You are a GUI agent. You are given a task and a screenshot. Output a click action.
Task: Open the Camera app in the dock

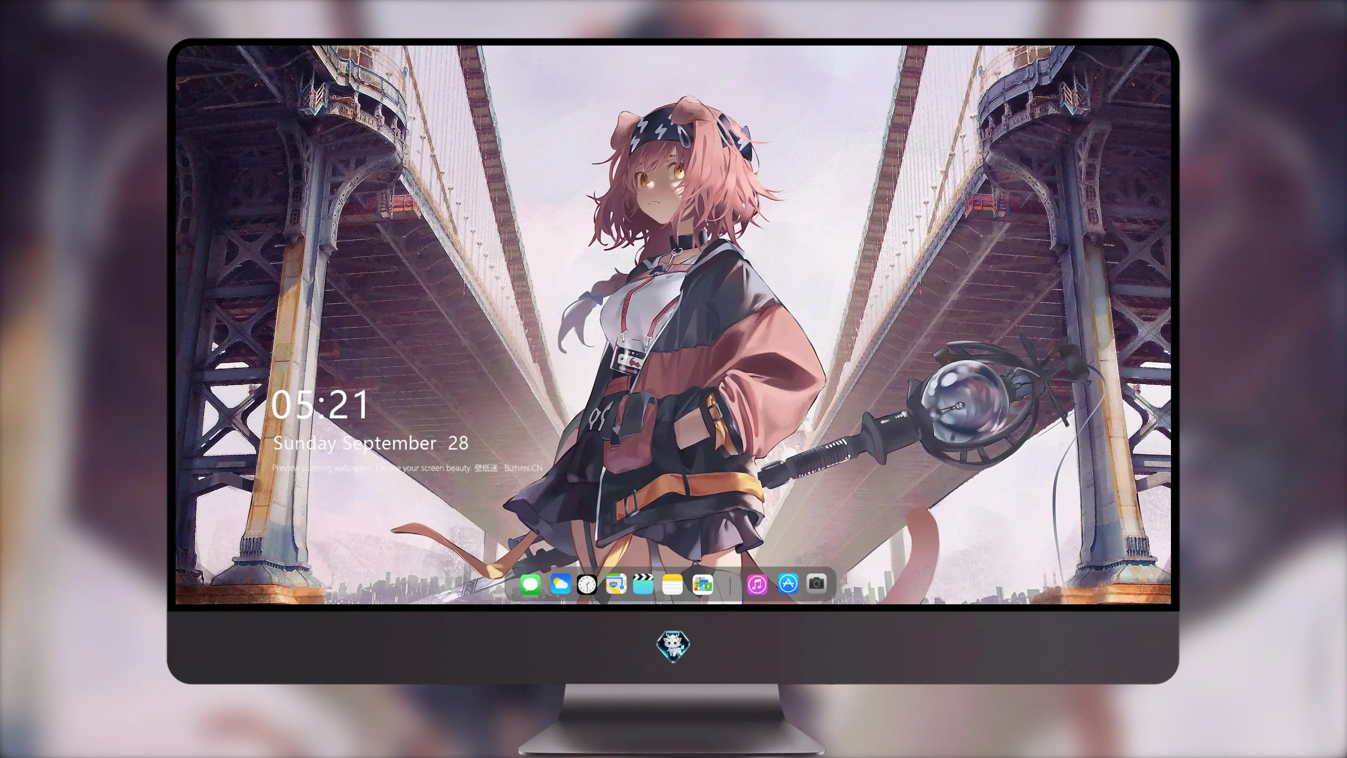coord(816,583)
